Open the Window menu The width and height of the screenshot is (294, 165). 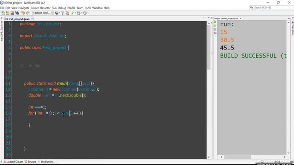[x=97, y=8]
